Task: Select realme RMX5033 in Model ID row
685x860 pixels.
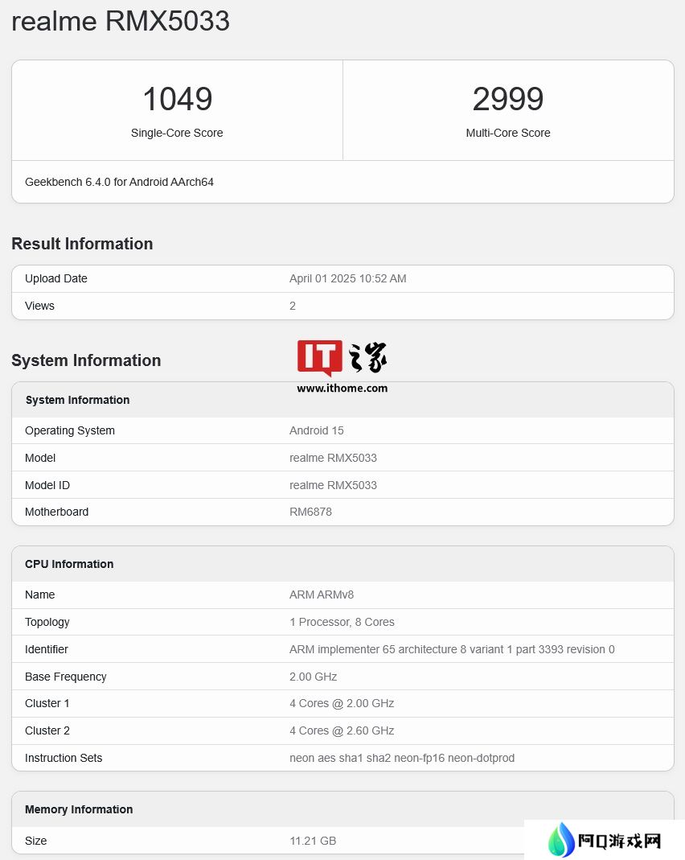Action: click(333, 485)
